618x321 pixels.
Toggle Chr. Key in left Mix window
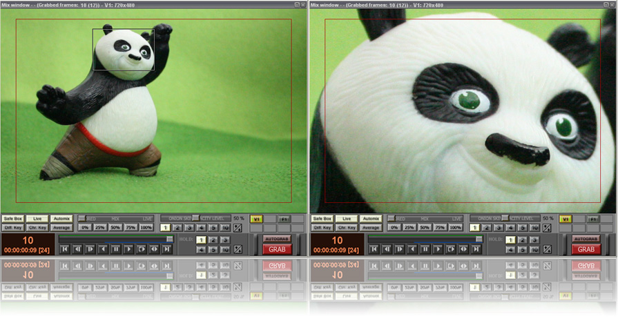tap(37, 228)
